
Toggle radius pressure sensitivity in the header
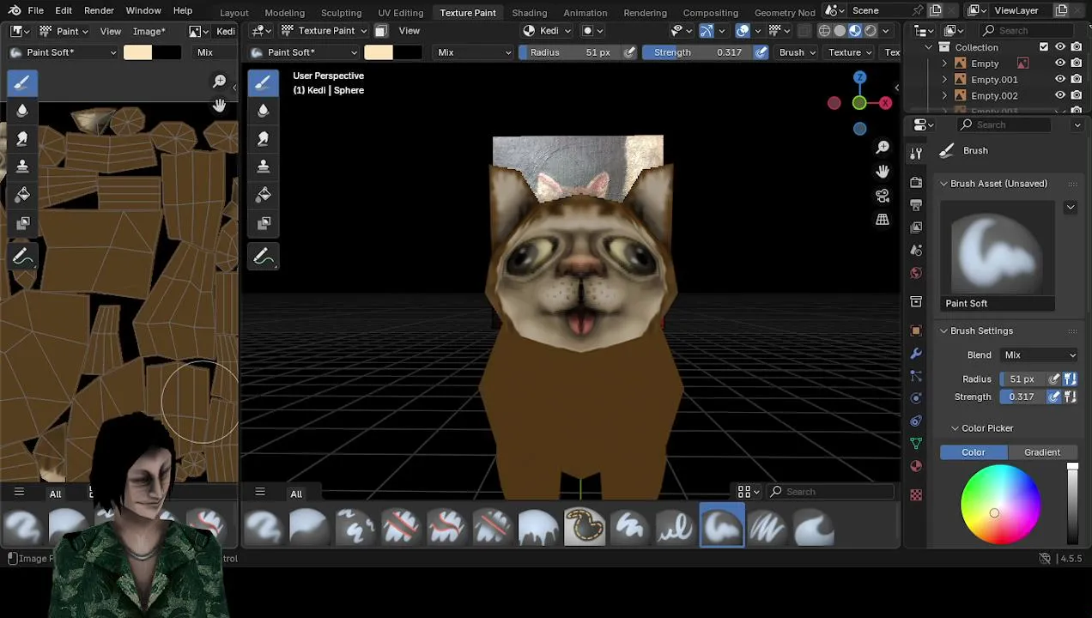coord(630,52)
